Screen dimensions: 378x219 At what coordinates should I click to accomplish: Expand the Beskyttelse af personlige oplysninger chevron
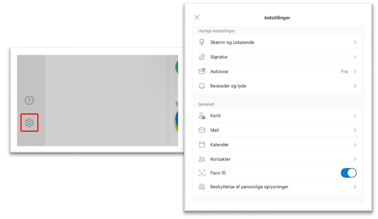(x=355, y=187)
